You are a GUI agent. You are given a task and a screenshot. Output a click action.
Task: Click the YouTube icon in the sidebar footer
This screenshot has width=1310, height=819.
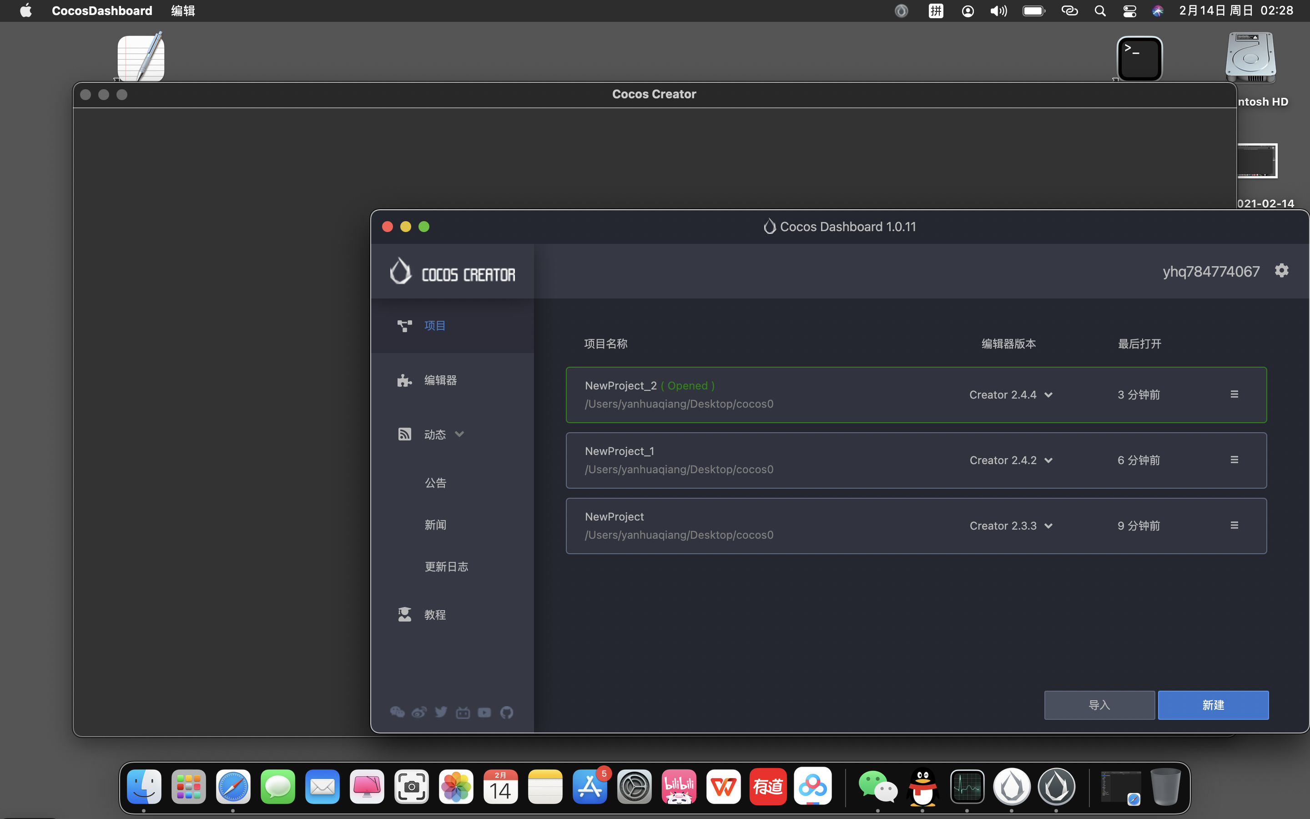click(484, 712)
